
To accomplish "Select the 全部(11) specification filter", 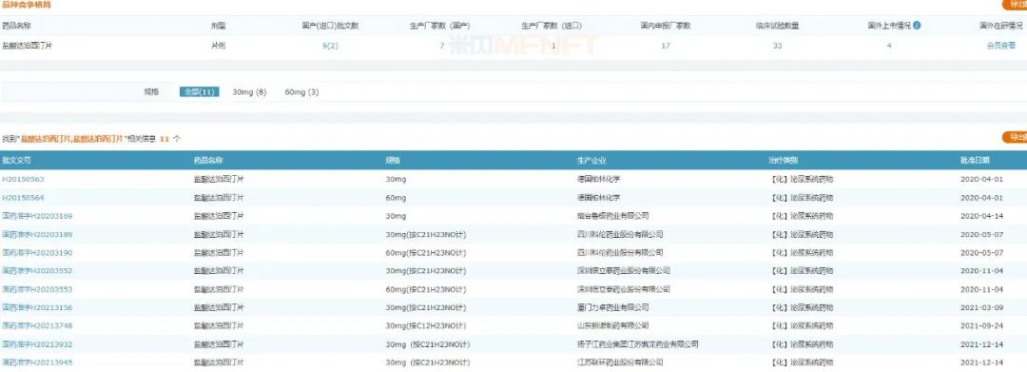I will tap(199, 92).
